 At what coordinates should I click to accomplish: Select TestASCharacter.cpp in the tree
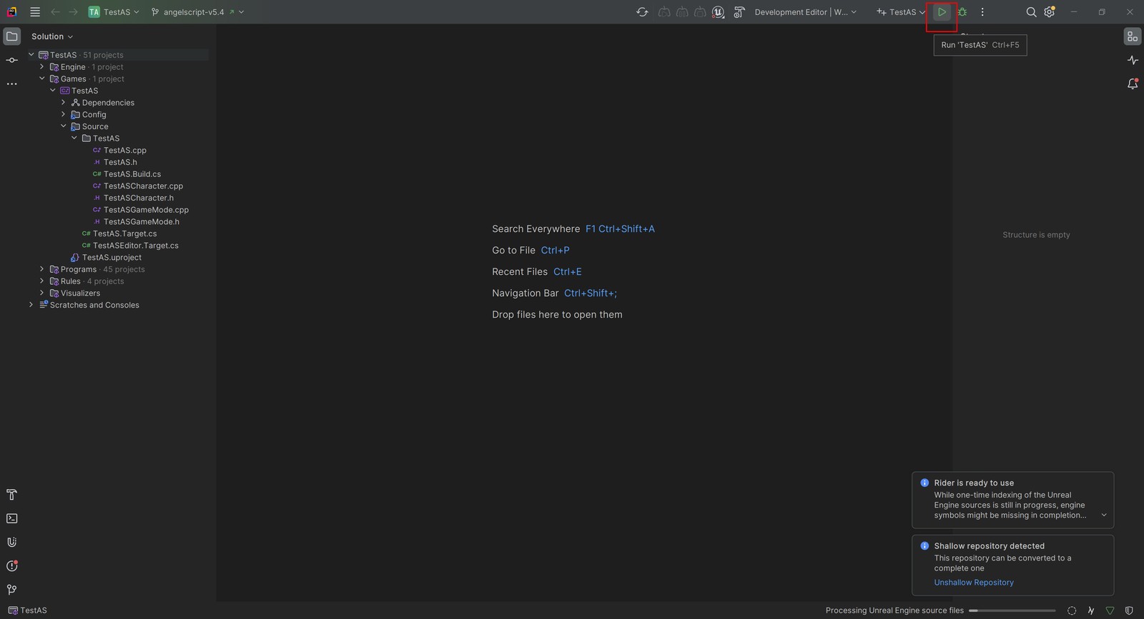(x=143, y=186)
